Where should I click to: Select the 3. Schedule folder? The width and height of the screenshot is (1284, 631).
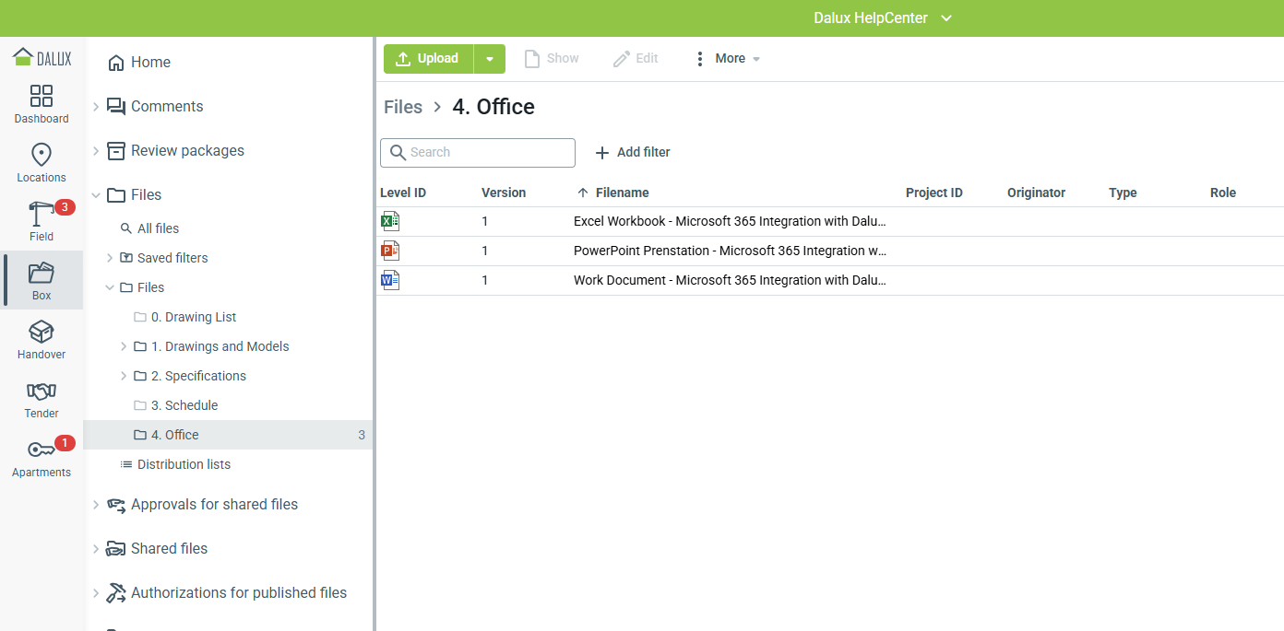[184, 405]
